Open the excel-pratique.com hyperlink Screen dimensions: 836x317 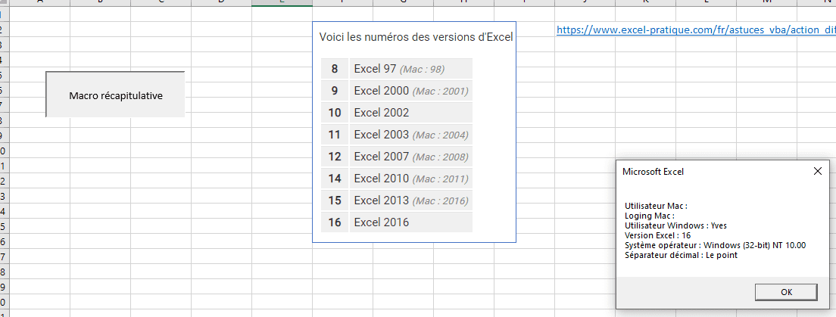point(695,30)
